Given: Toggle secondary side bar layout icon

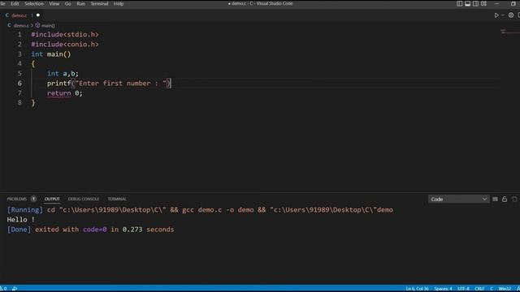Looking at the screenshot, I should click(x=475, y=3).
